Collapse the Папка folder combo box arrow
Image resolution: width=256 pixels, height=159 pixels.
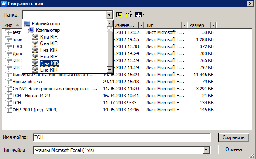109,15
